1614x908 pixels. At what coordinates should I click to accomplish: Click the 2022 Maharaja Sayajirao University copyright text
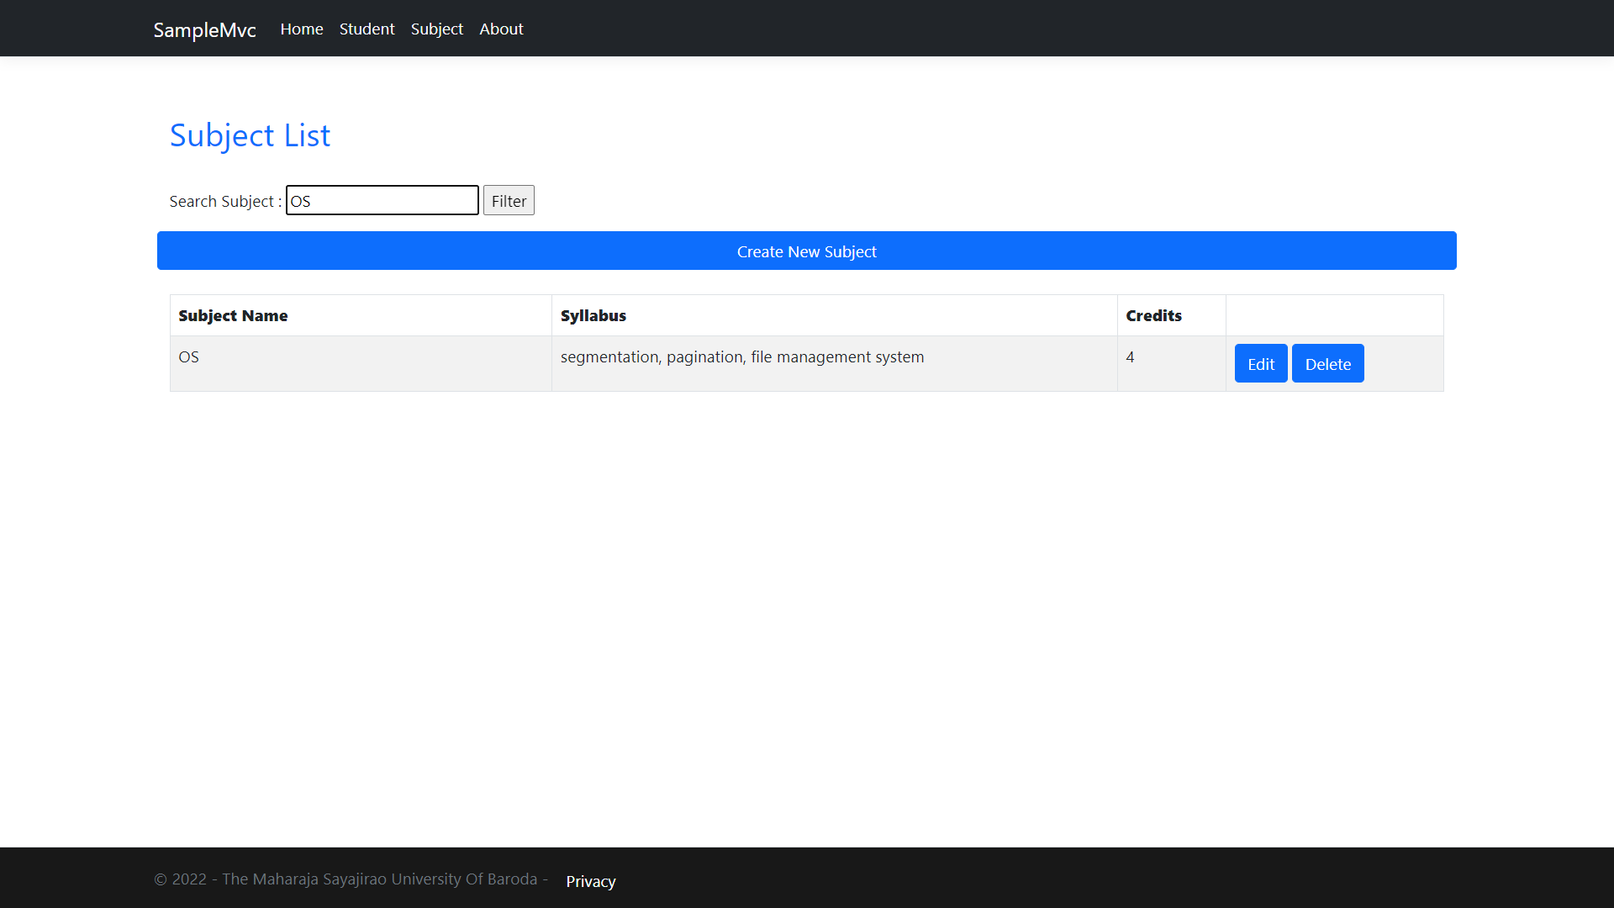point(351,879)
